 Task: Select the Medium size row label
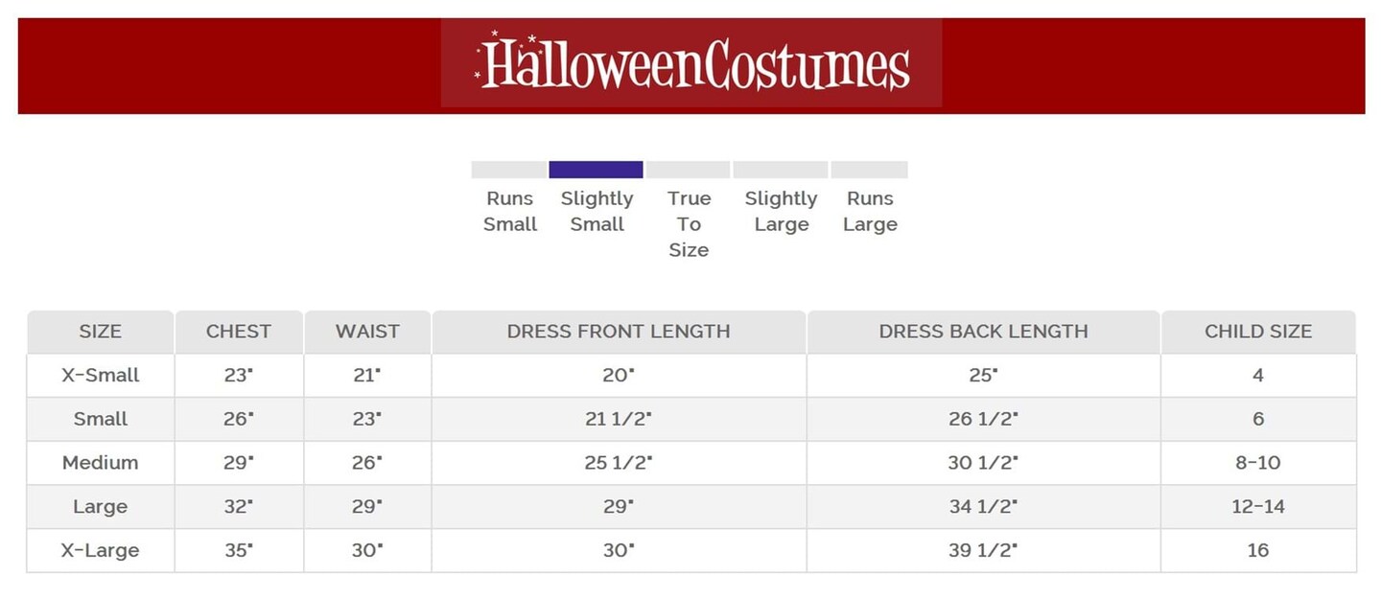100,463
